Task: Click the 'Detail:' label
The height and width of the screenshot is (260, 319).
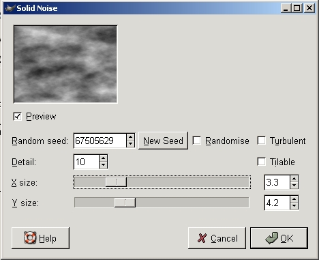Action: click(x=24, y=162)
